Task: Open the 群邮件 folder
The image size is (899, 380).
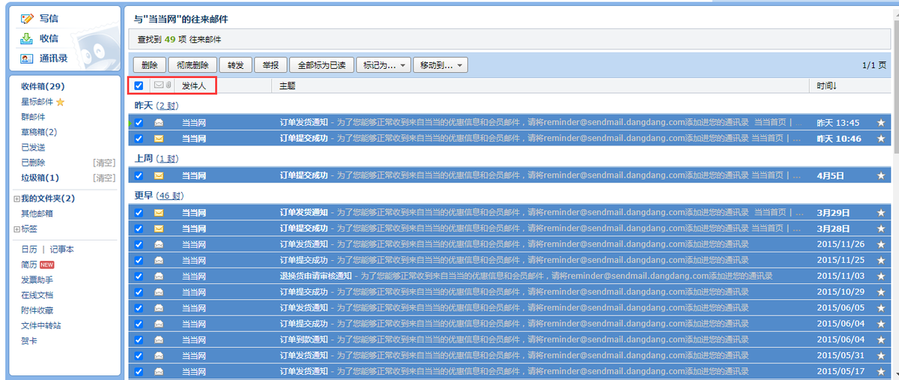Action: point(33,117)
